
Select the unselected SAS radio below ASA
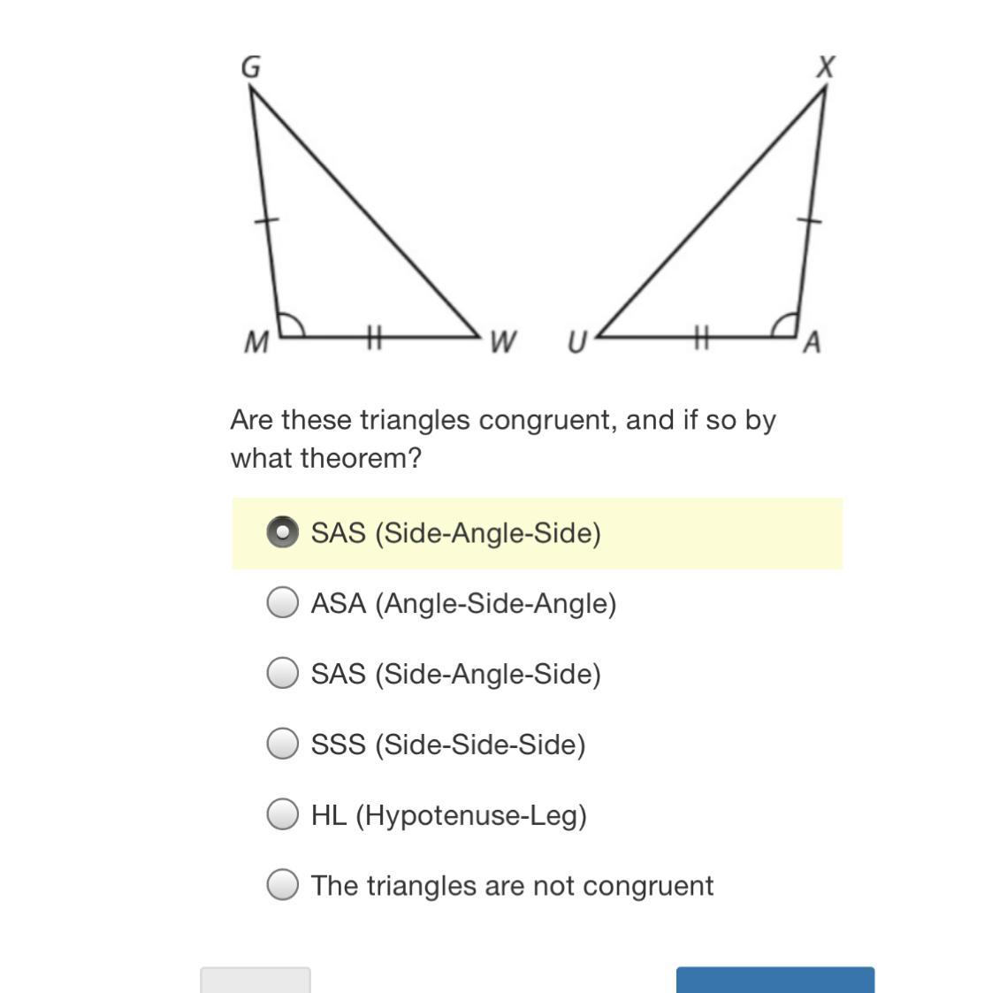coord(282,674)
